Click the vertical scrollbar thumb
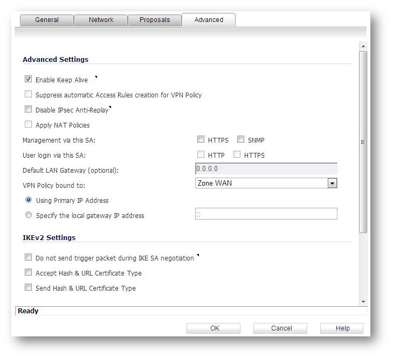393x359 pixels. click(x=363, y=142)
